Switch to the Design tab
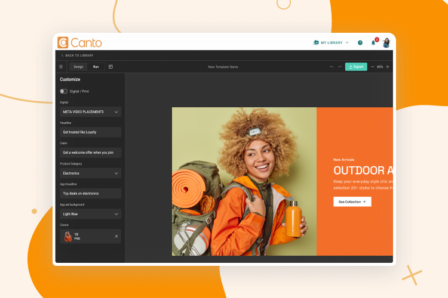 coord(78,67)
